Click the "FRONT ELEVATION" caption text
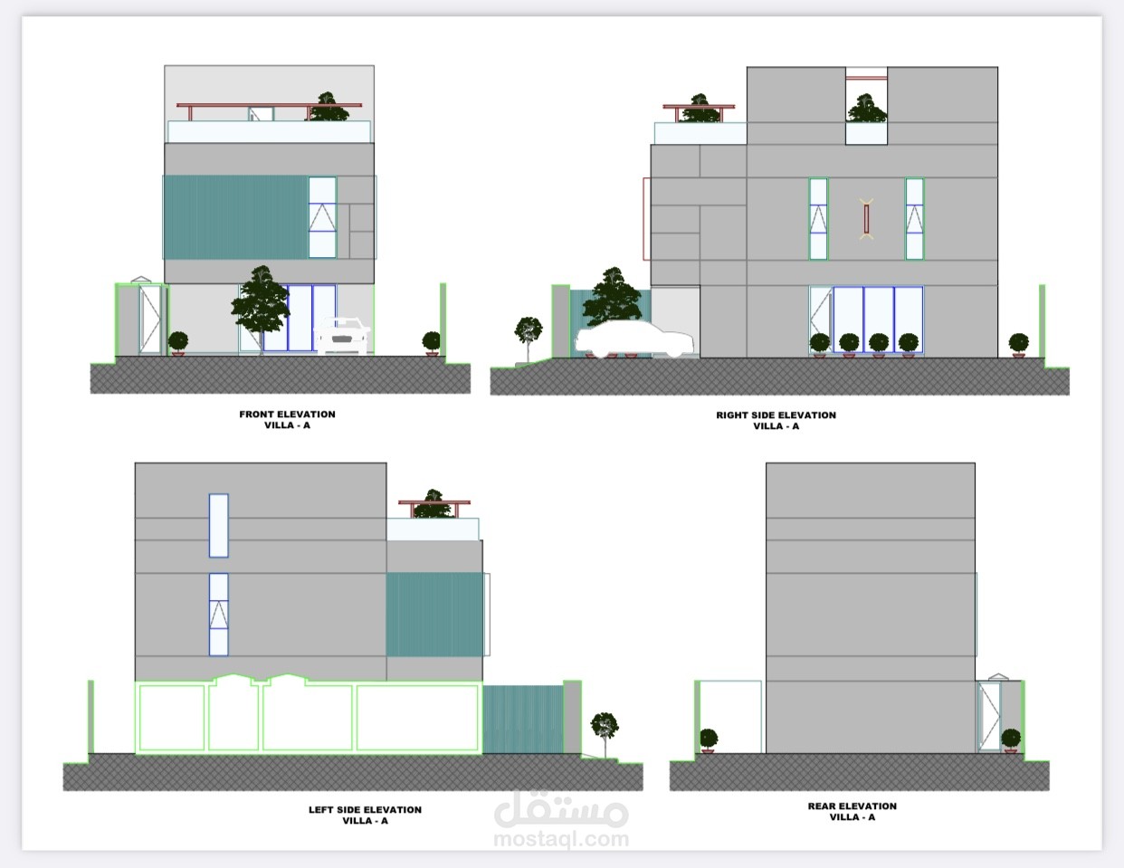The image size is (1124, 868). (x=287, y=415)
